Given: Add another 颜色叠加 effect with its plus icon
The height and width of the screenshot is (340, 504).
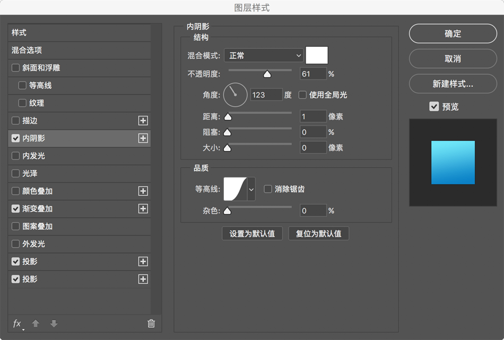Looking at the screenshot, I should (143, 191).
